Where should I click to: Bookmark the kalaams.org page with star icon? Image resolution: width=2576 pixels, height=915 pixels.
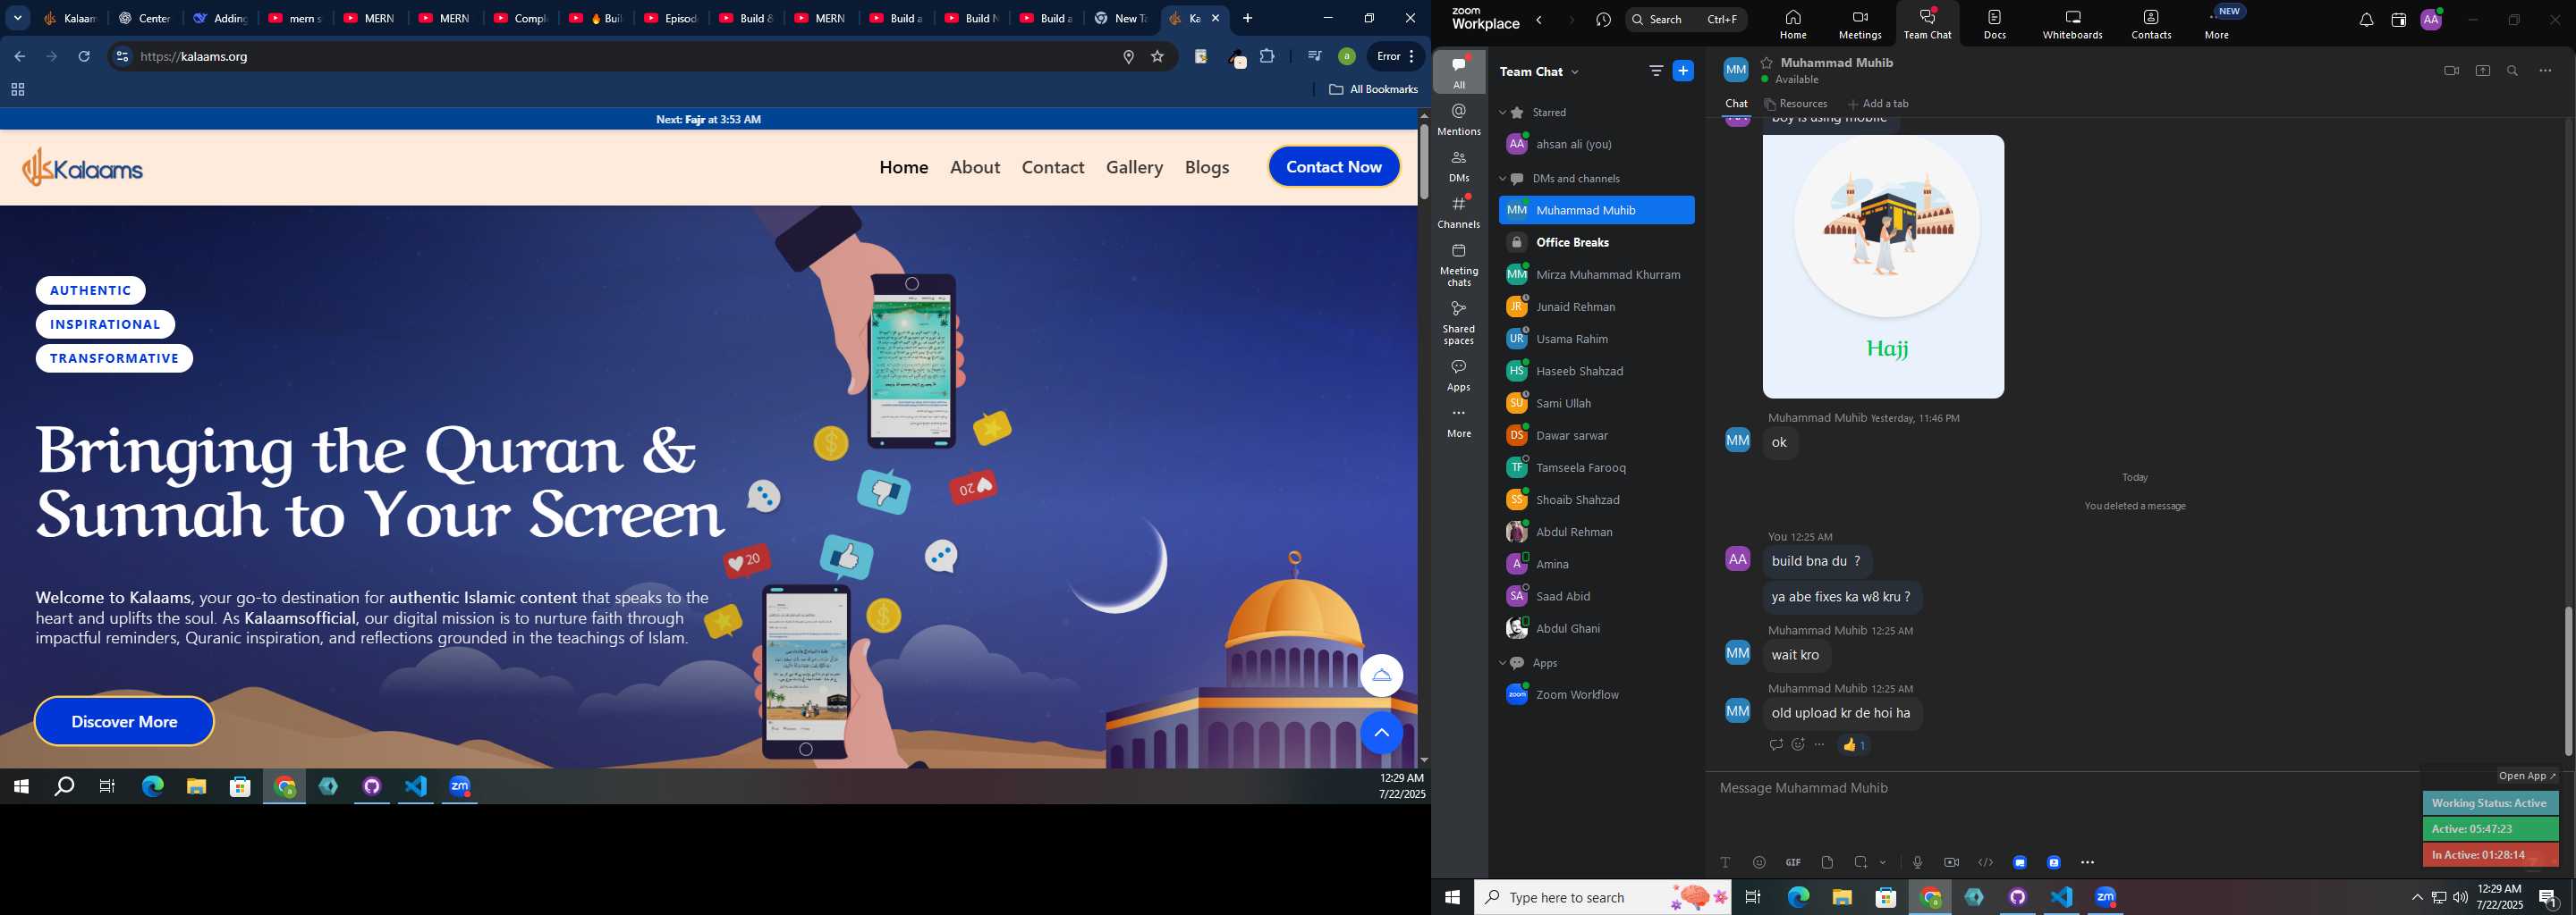pos(1158,57)
